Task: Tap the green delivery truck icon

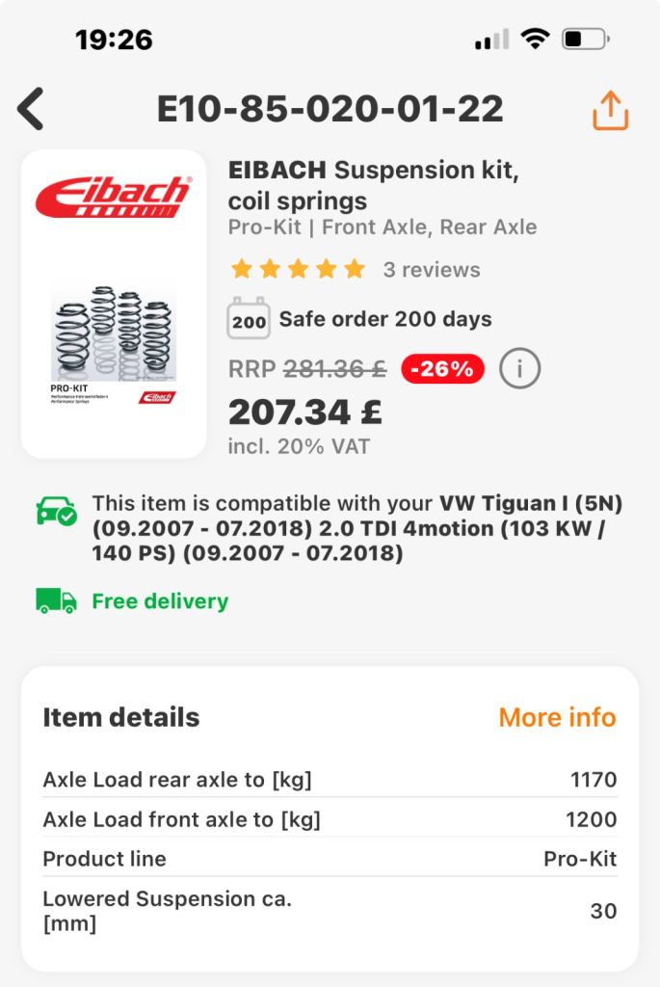Action: 56,600
